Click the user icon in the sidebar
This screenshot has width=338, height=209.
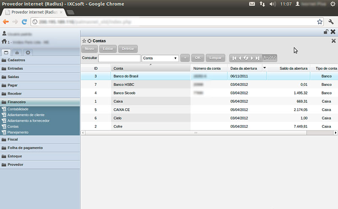[4, 33]
